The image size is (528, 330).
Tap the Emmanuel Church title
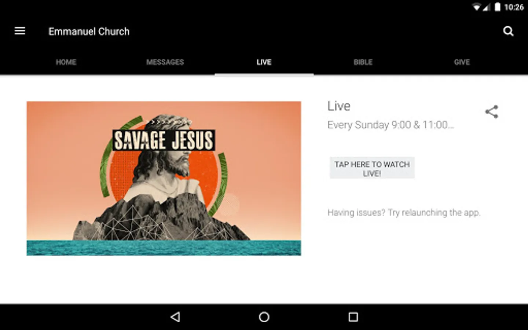89,32
